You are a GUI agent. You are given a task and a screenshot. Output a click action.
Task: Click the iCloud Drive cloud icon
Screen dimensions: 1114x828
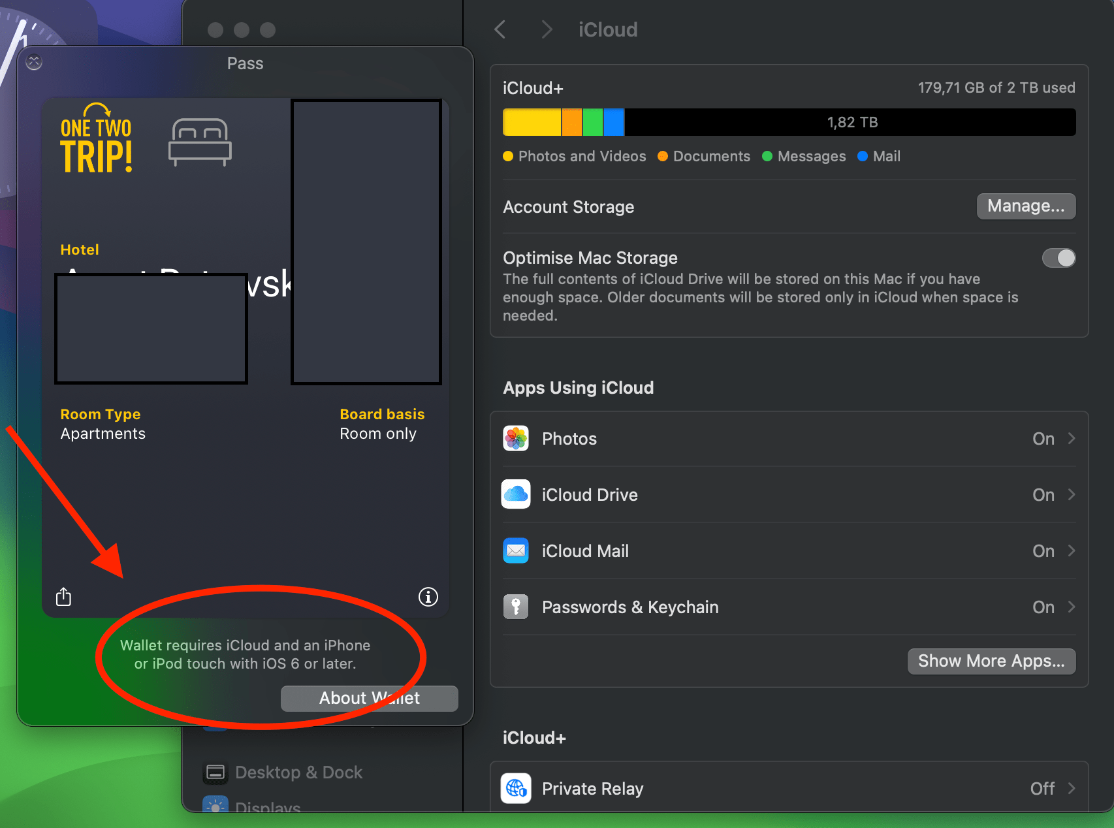[x=516, y=494]
